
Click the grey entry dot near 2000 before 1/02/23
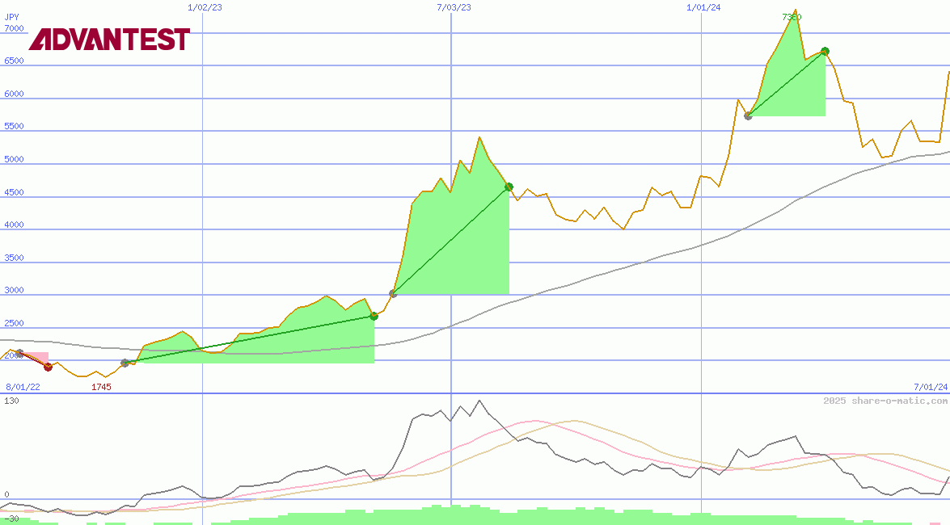pyautogui.click(x=125, y=363)
